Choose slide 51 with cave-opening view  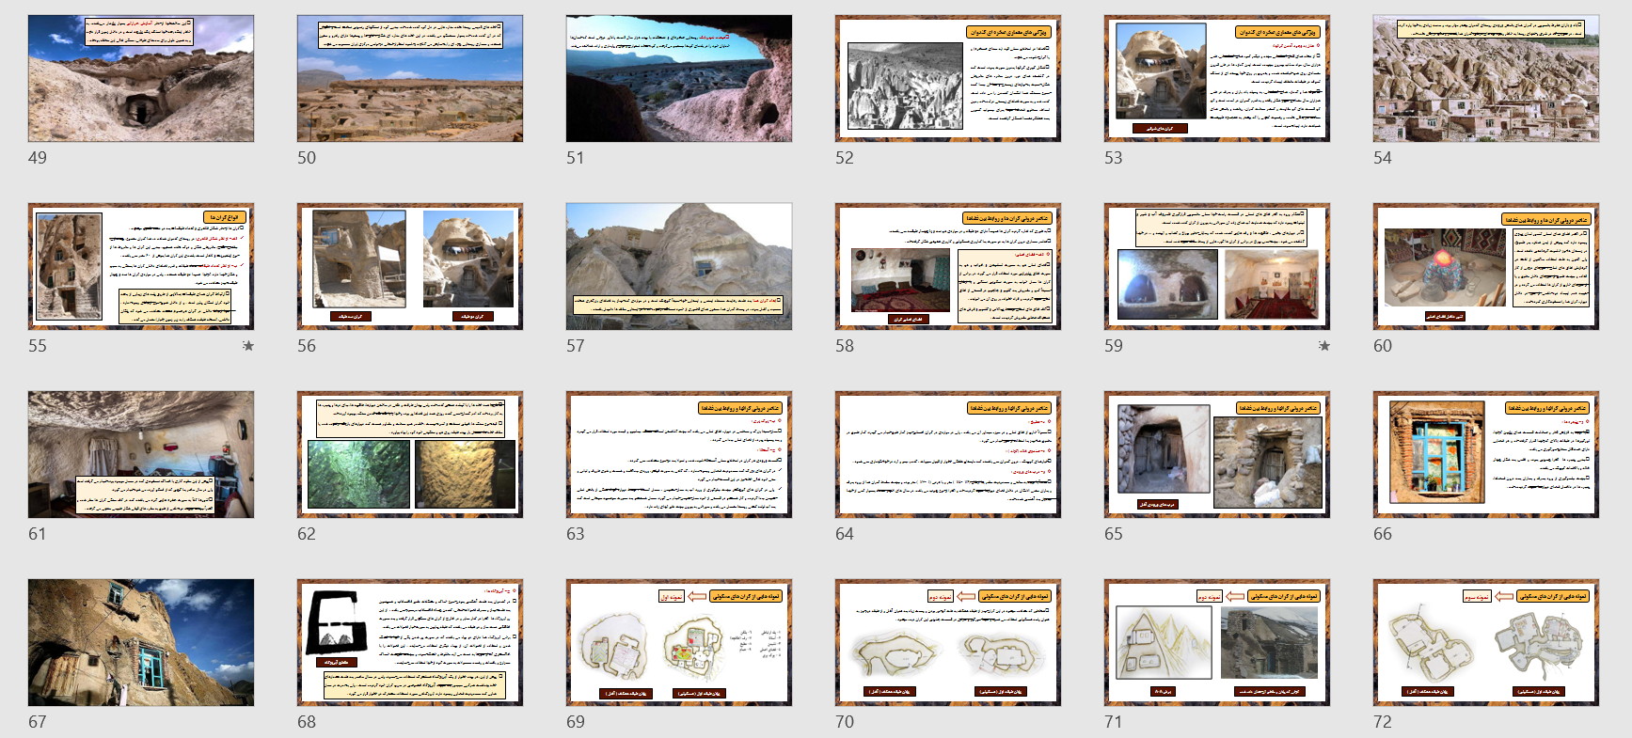[x=679, y=79]
